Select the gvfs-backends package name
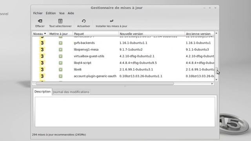This screenshot has width=251, height=141. (x=84, y=43)
